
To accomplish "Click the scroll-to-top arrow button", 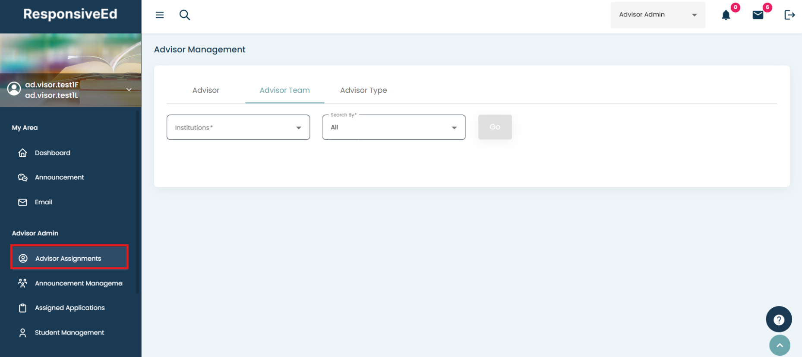I will pos(780,345).
